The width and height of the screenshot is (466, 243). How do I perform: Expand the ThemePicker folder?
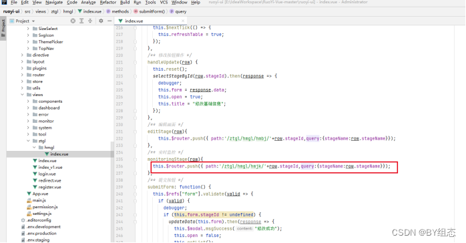28,41
